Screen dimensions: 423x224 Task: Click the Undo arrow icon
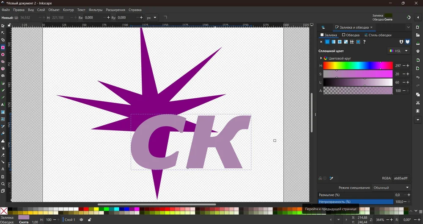tap(418, 77)
